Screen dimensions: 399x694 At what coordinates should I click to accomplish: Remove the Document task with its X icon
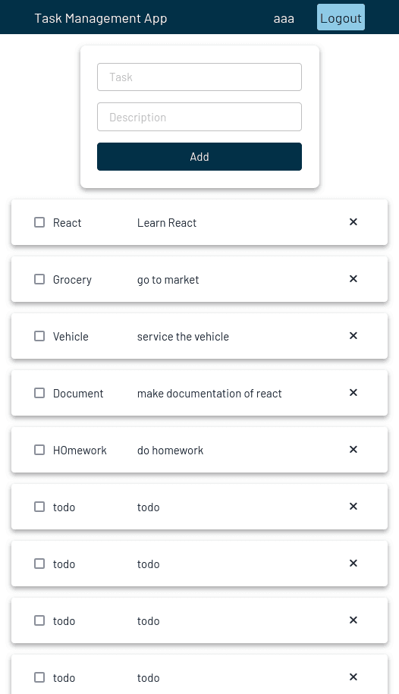click(x=353, y=393)
